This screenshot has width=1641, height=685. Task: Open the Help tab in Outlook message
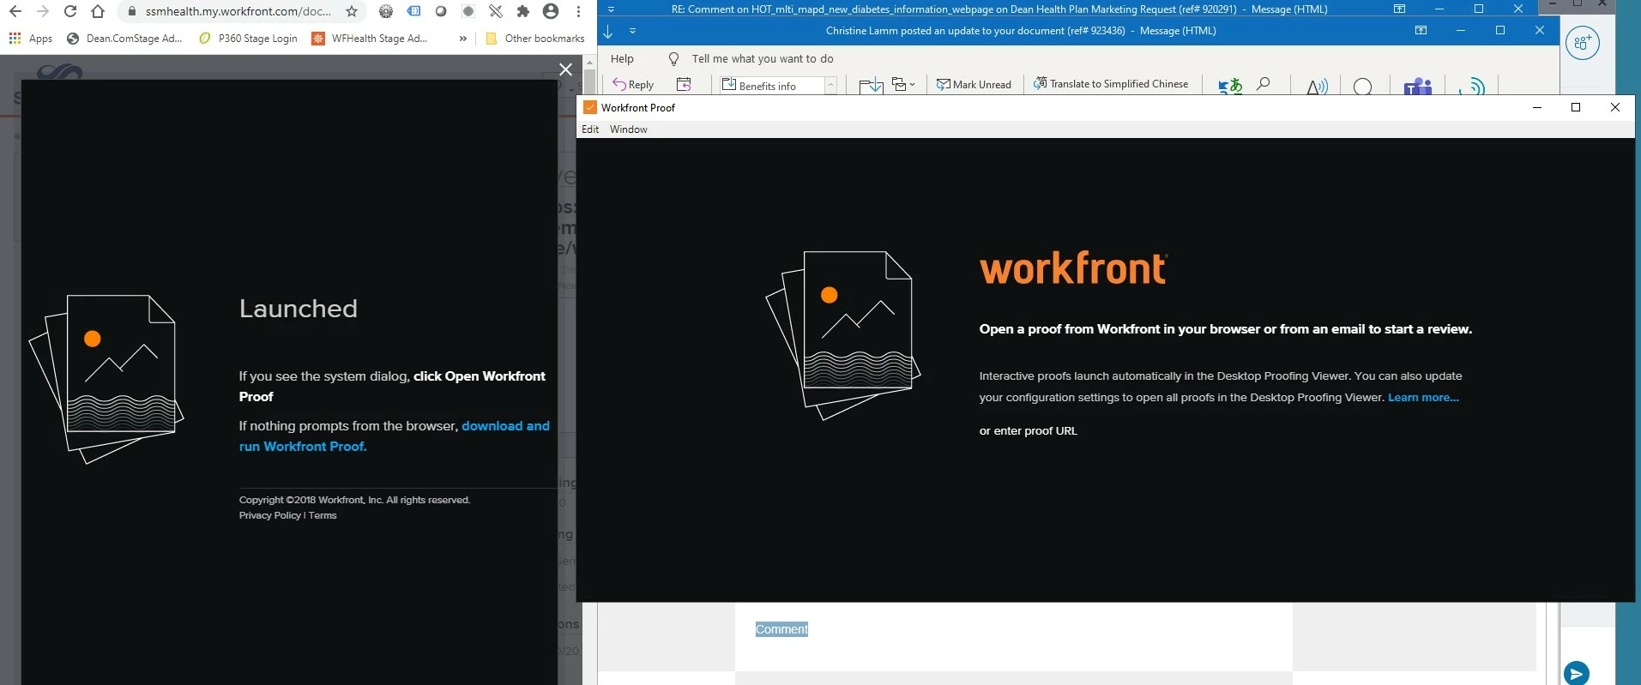[x=622, y=59]
